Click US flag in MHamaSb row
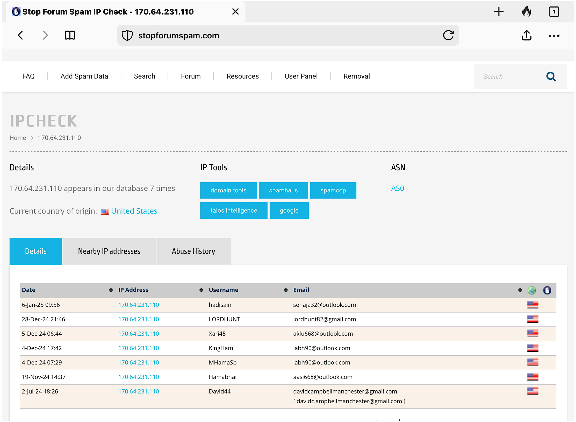 [532, 362]
